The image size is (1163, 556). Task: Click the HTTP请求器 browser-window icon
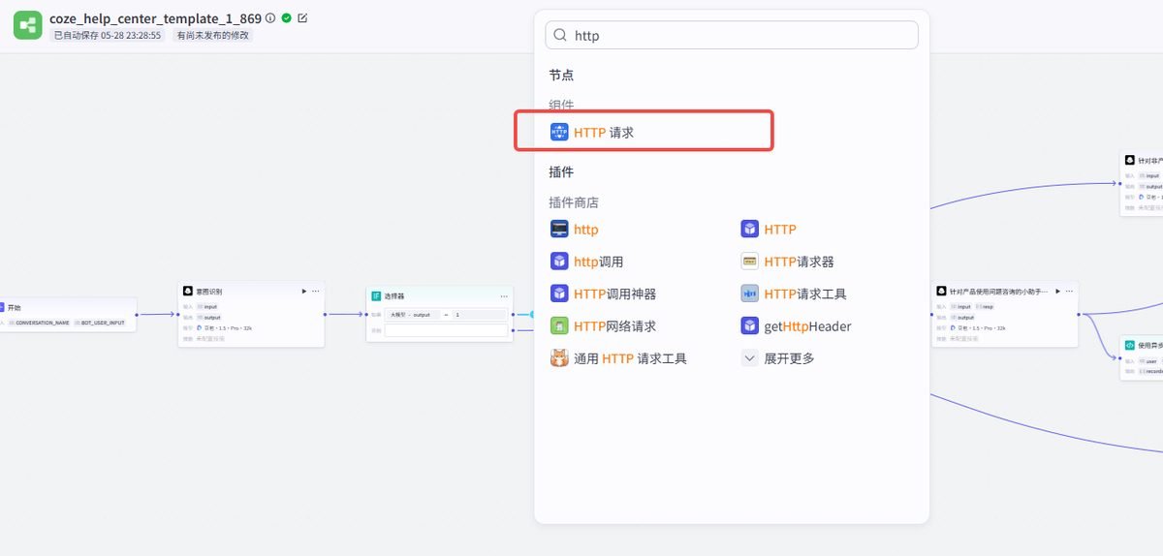click(749, 262)
